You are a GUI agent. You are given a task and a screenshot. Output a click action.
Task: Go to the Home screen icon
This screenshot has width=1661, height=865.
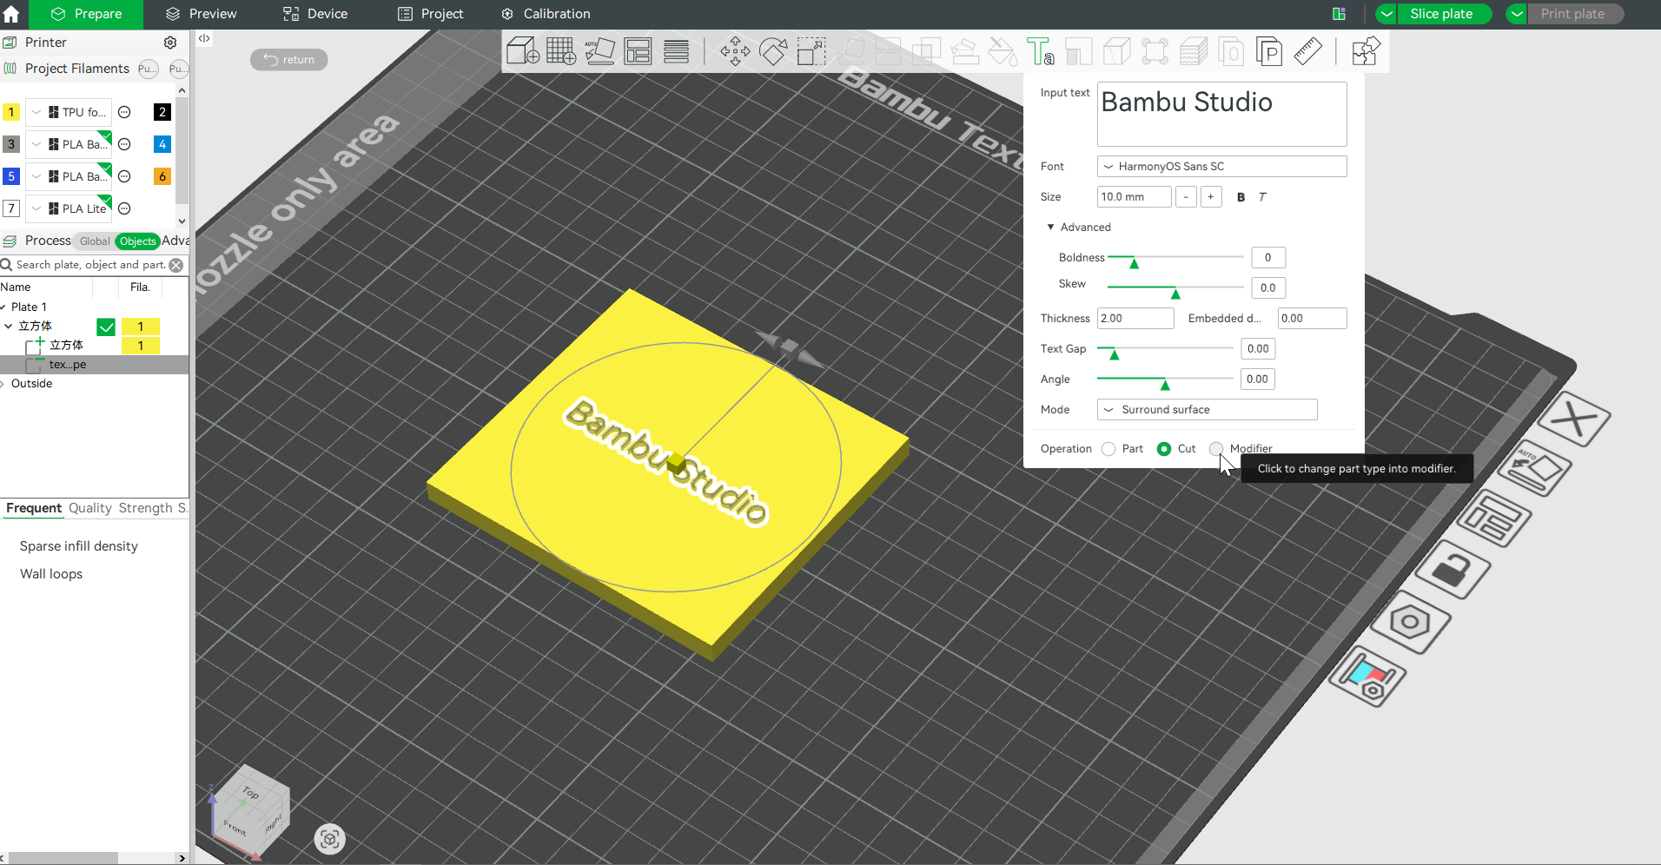point(11,14)
